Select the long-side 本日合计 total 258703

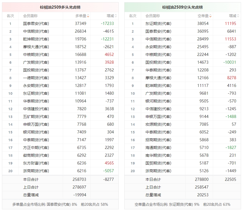[79, 179]
